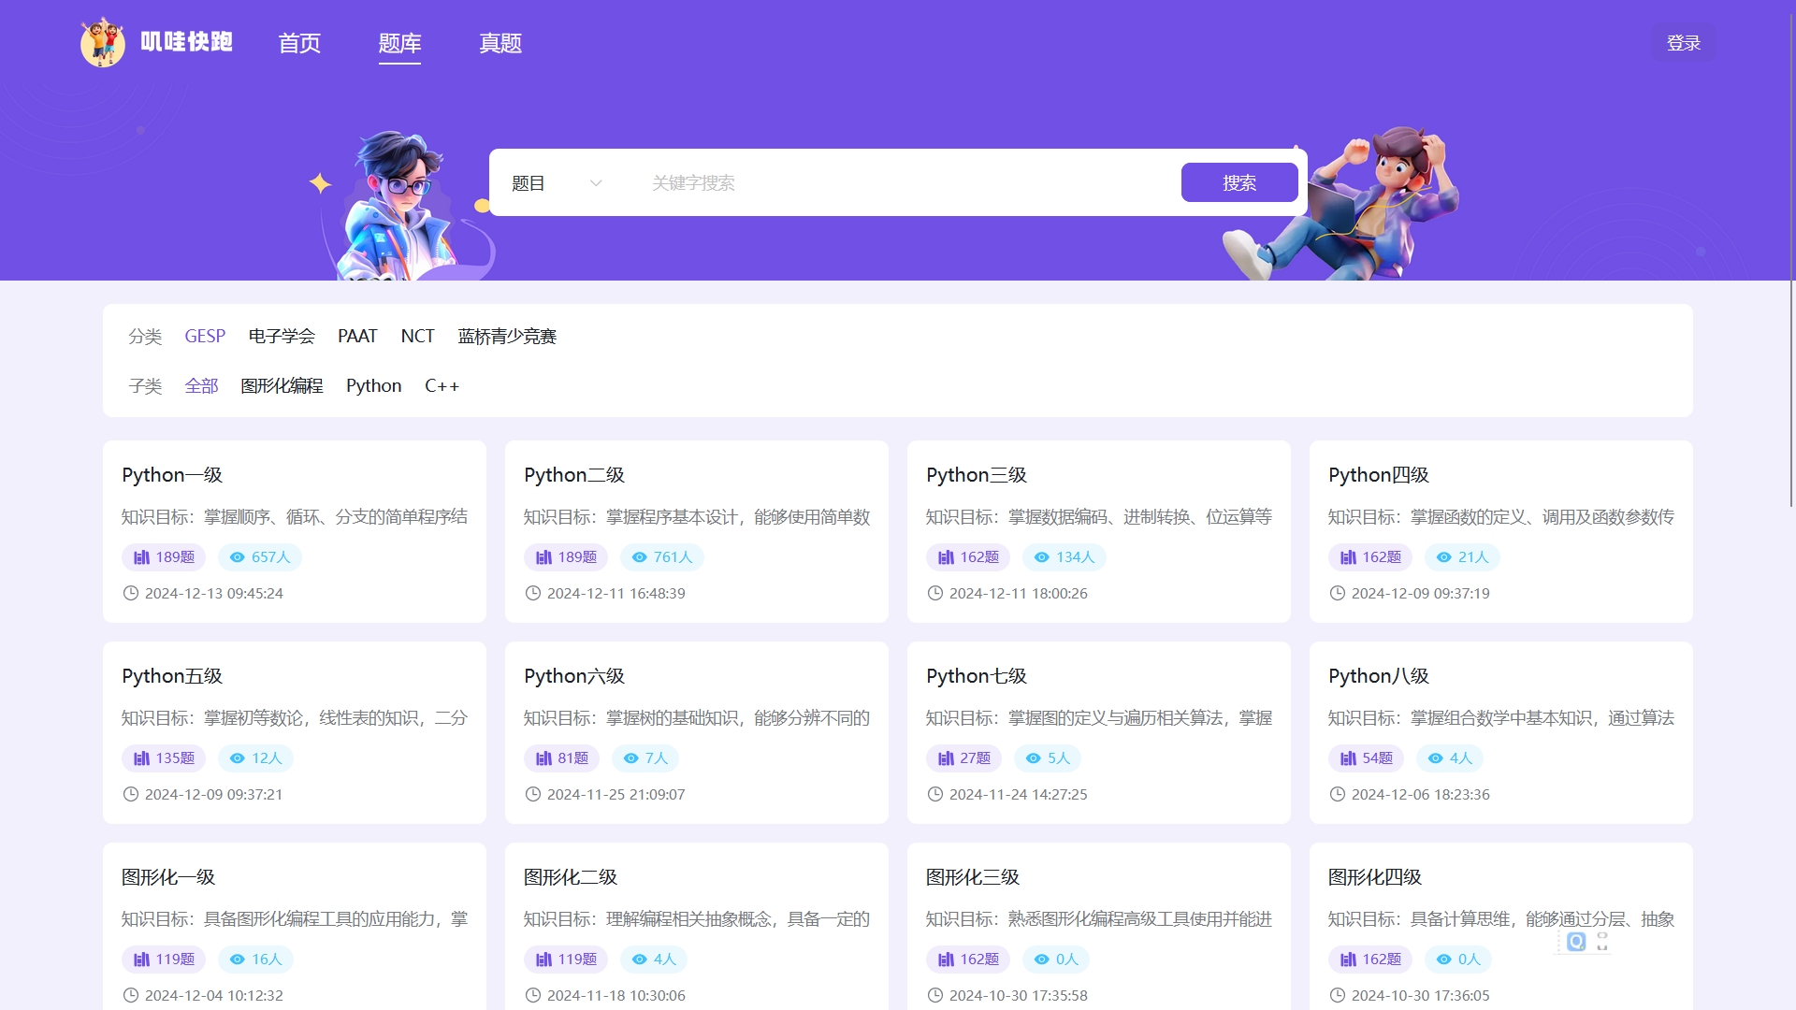Click the Python一级 knowledge goal description
This screenshot has width=1796, height=1010.
click(295, 517)
